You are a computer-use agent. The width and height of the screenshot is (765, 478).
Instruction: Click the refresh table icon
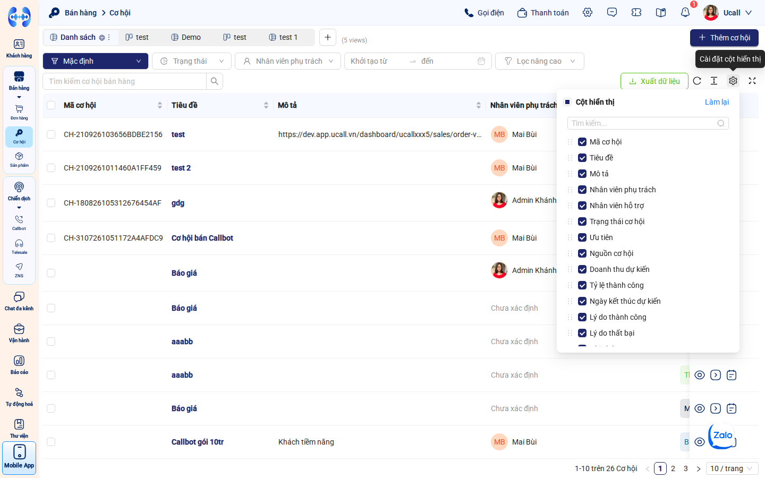point(697,81)
